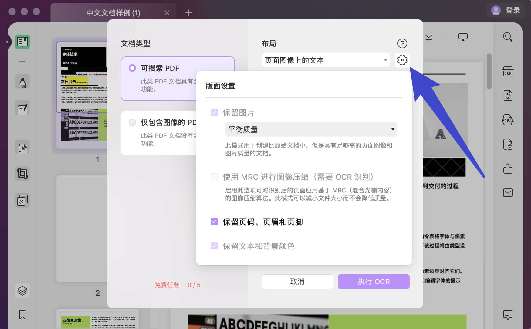
Task: Click the user avatar icon
Action: click(496, 11)
